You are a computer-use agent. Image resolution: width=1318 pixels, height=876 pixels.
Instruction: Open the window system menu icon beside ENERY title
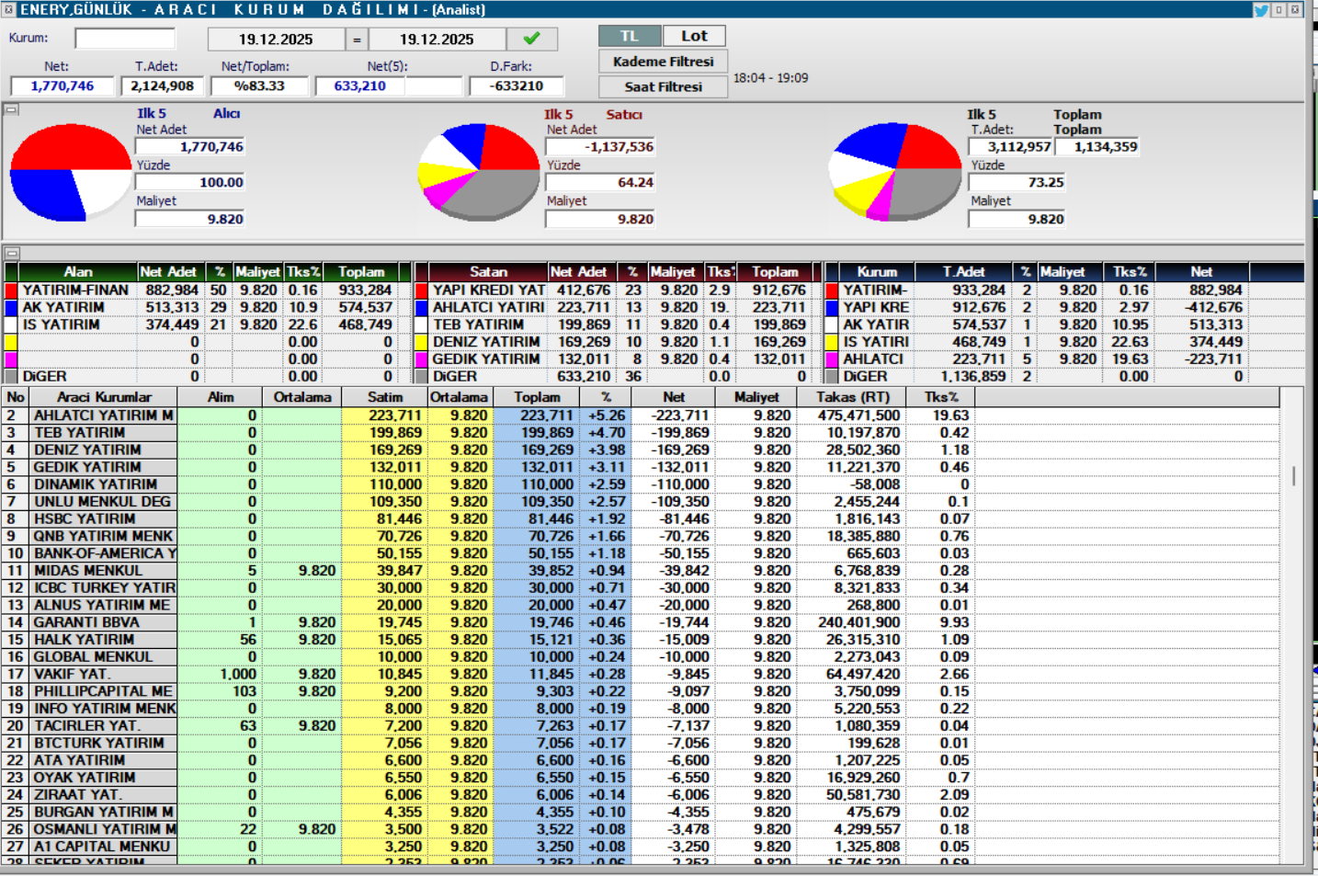pyautogui.click(x=9, y=9)
